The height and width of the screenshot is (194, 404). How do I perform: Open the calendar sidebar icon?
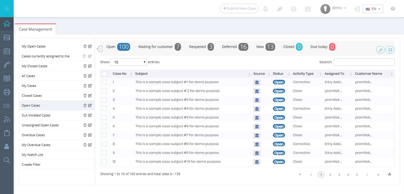pyautogui.click(x=7, y=51)
